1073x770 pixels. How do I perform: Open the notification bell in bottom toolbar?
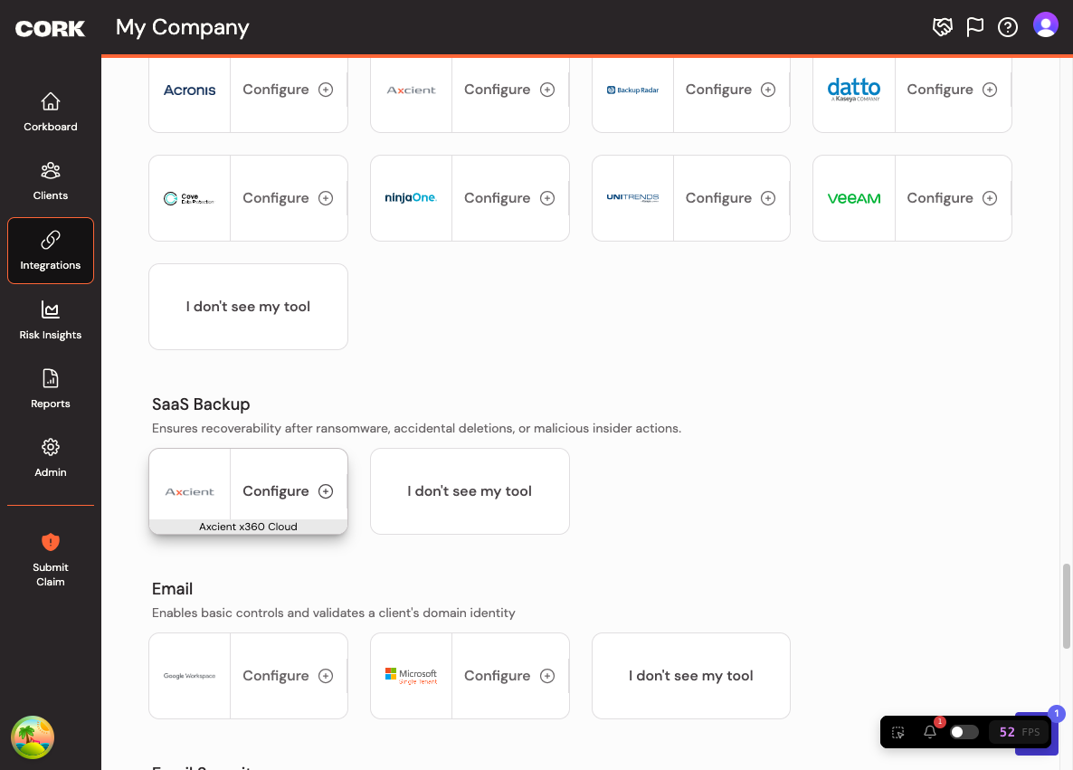click(x=930, y=732)
